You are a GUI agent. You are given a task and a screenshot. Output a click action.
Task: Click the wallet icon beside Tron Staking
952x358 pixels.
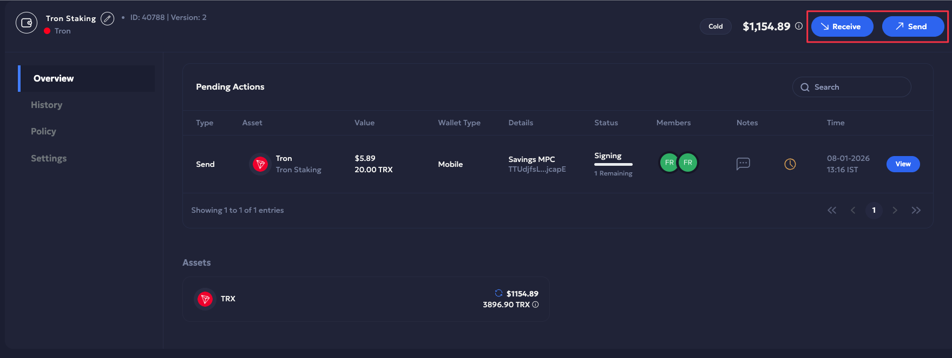pyautogui.click(x=27, y=23)
